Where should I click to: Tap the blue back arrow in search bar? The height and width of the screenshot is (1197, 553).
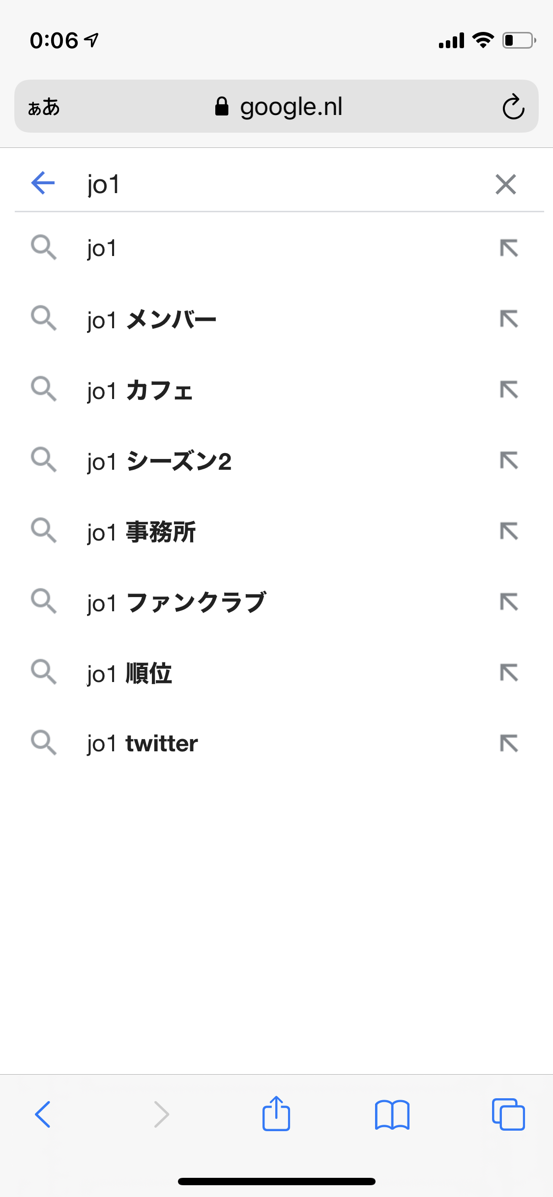(x=43, y=183)
